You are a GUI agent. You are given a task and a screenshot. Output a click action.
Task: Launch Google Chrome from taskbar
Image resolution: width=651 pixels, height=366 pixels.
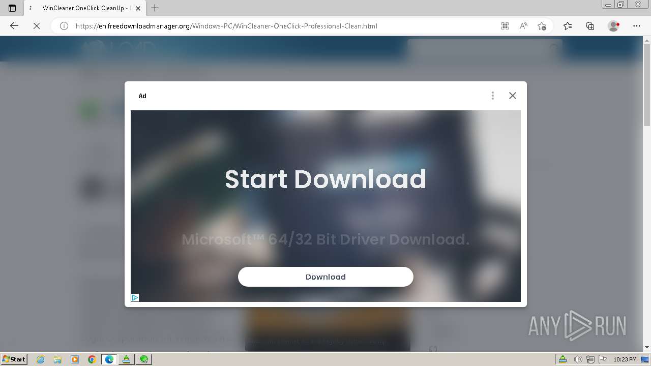coord(92,359)
